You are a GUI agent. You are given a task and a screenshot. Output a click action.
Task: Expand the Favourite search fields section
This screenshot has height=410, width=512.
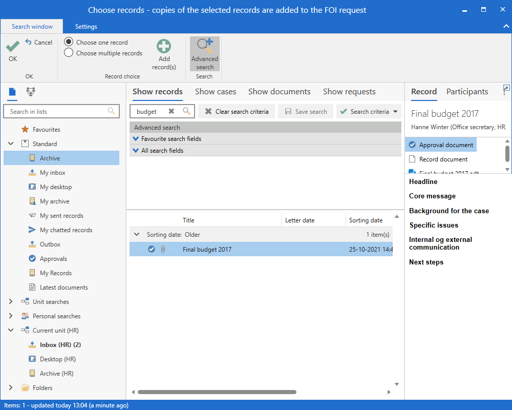point(136,139)
